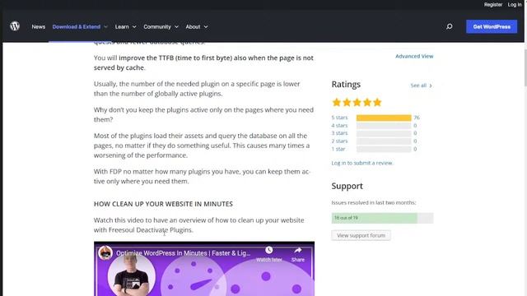Image resolution: width=527 pixels, height=296 pixels.
Task: Click the YouTube channel avatar in video
Action: [x=105, y=252]
